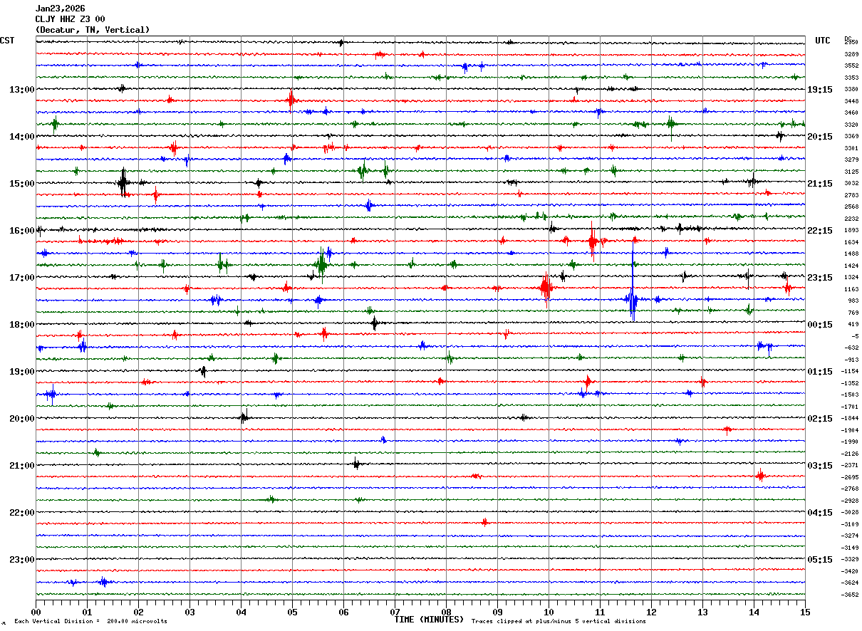The image size is (862, 631).
Task: Select DC offset value 983
Action: [853, 301]
